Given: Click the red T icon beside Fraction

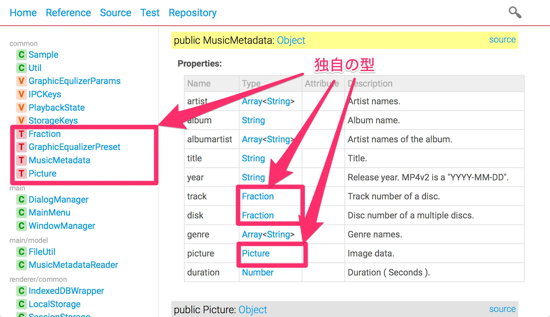Looking at the screenshot, I should coord(21,134).
